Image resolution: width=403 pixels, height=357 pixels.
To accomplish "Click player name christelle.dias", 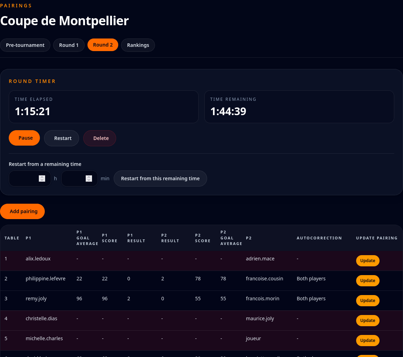I will pyautogui.click(x=41, y=318).
